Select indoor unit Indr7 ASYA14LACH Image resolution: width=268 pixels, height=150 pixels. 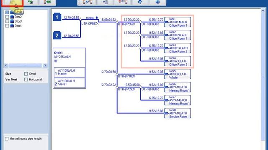point(178,100)
